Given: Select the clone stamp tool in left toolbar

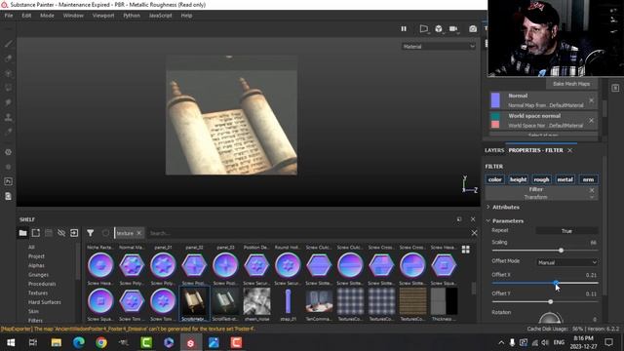Looking at the screenshot, I should click(9, 117).
